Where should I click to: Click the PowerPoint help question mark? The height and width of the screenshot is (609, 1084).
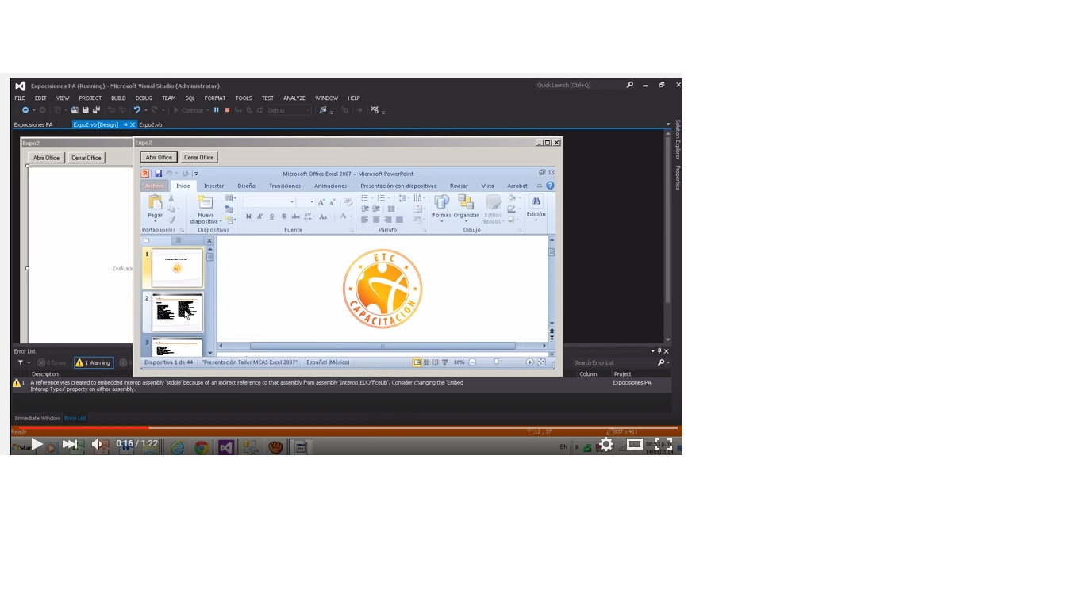[550, 186]
